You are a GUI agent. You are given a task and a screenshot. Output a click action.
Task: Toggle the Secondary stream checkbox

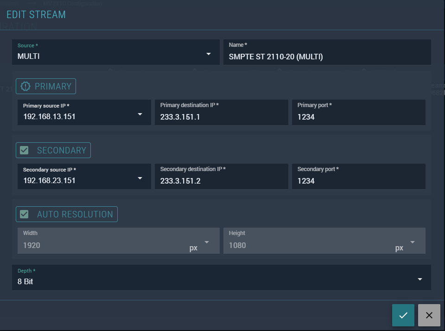[25, 150]
